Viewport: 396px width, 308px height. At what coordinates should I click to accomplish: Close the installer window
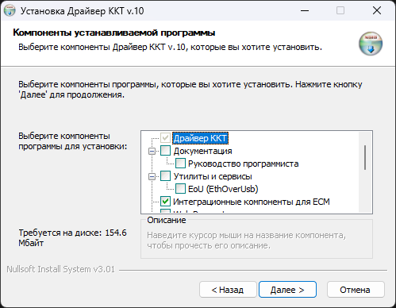click(377, 10)
